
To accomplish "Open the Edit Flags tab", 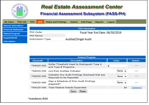I will coord(87,22).
